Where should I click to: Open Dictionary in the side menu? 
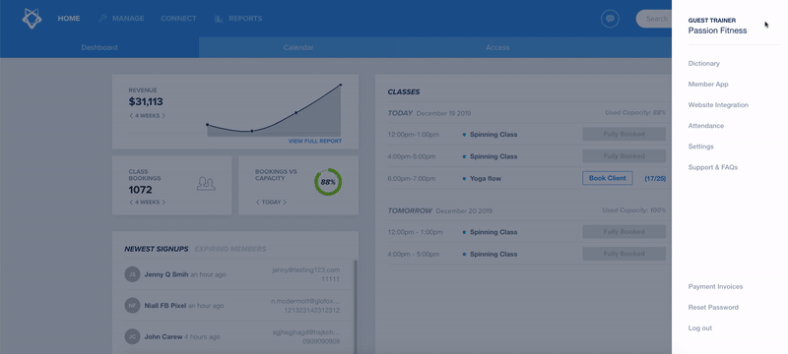(703, 64)
